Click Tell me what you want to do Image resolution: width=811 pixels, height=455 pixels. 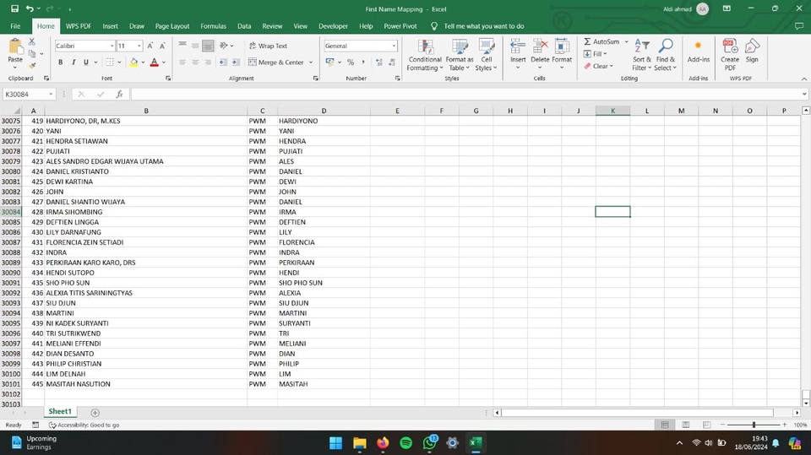(x=483, y=26)
